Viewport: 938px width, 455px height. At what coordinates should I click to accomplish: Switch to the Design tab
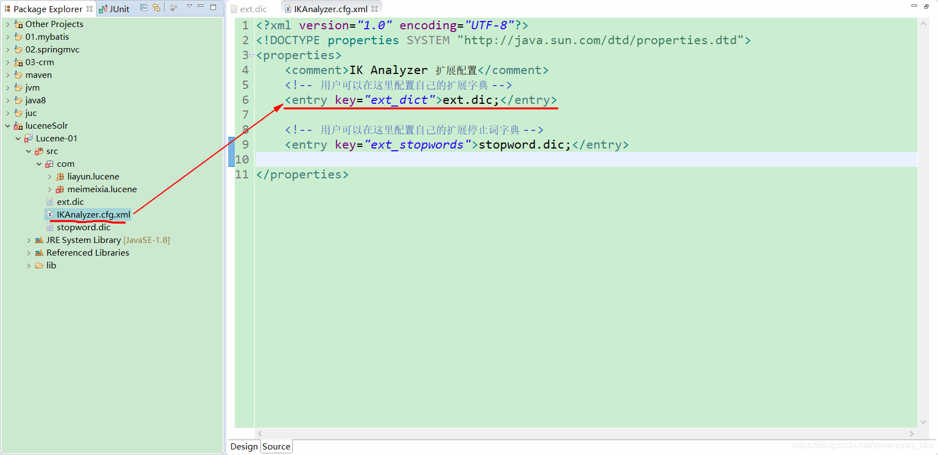(244, 446)
